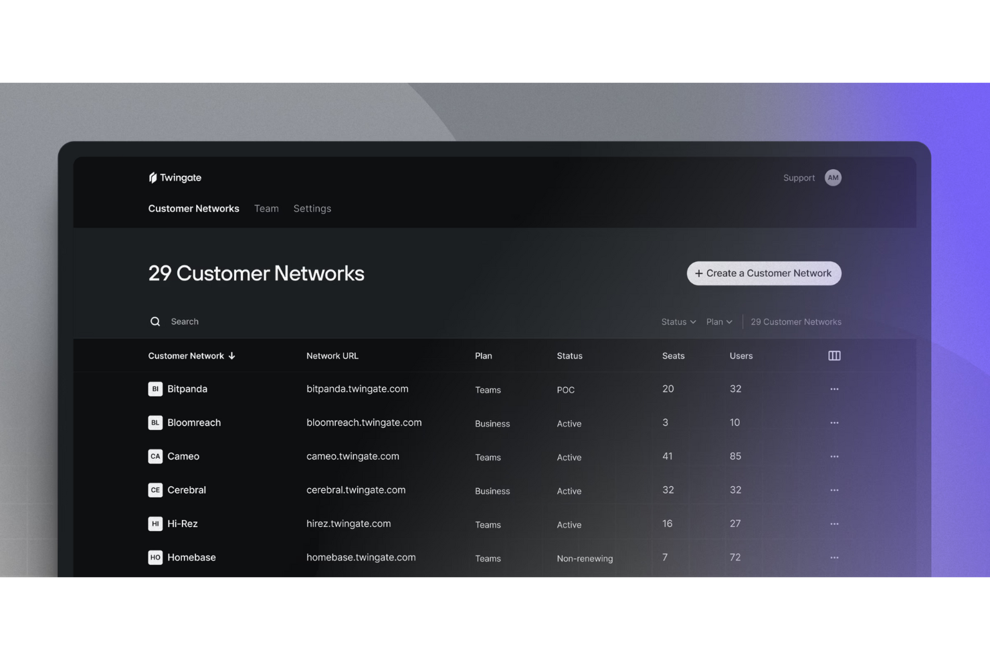Click the HO avatar next to Homebase

click(155, 557)
